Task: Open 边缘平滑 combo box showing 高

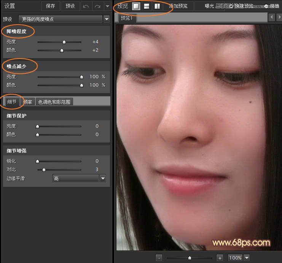Action: click(x=75, y=178)
